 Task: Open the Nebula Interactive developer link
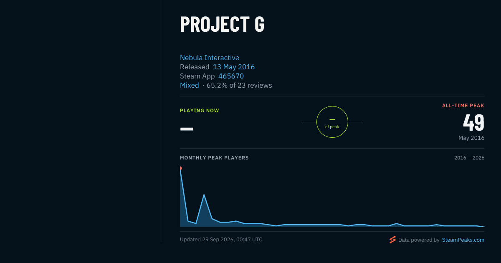(x=210, y=58)
